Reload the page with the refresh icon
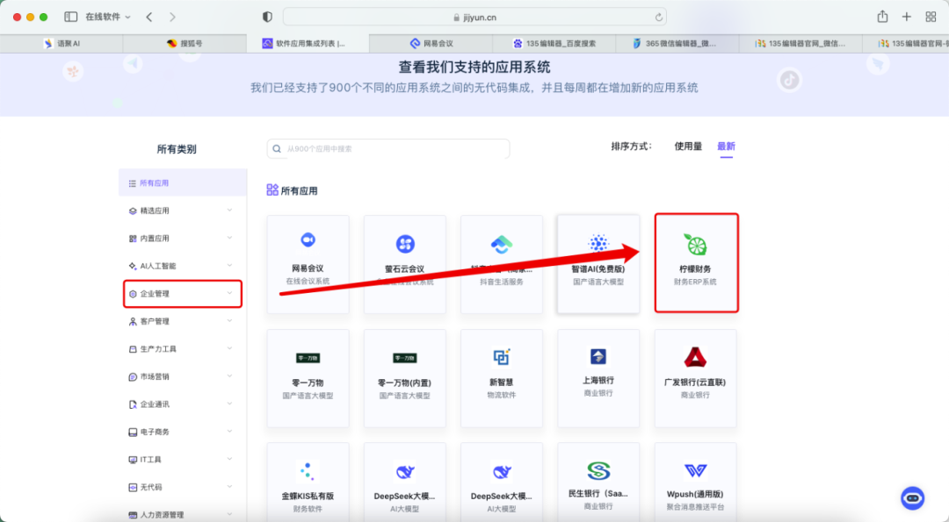 pyautogui.click(x=658, y=17)
